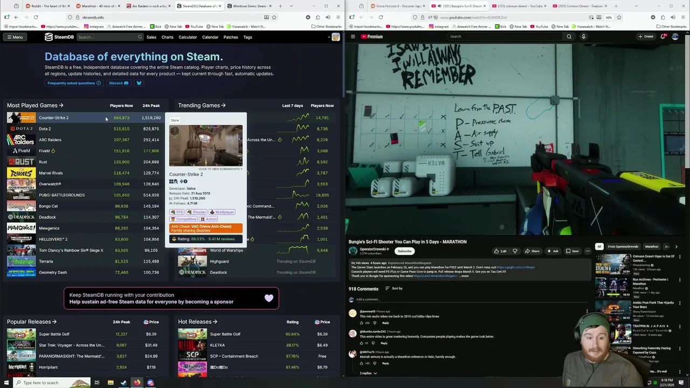Click the Ask button under the video
Screen dimensions: 690x388
click(x=553, y=251)
